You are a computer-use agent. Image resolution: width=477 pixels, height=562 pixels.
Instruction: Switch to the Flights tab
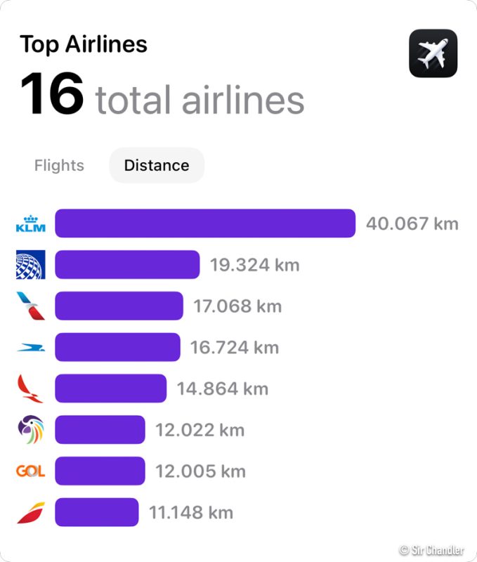point(59,166)
